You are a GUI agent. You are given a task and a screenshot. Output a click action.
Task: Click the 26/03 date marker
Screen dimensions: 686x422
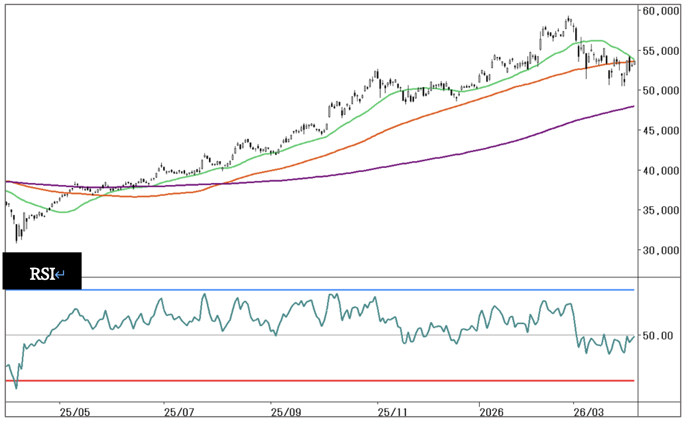tap(588, 412)
